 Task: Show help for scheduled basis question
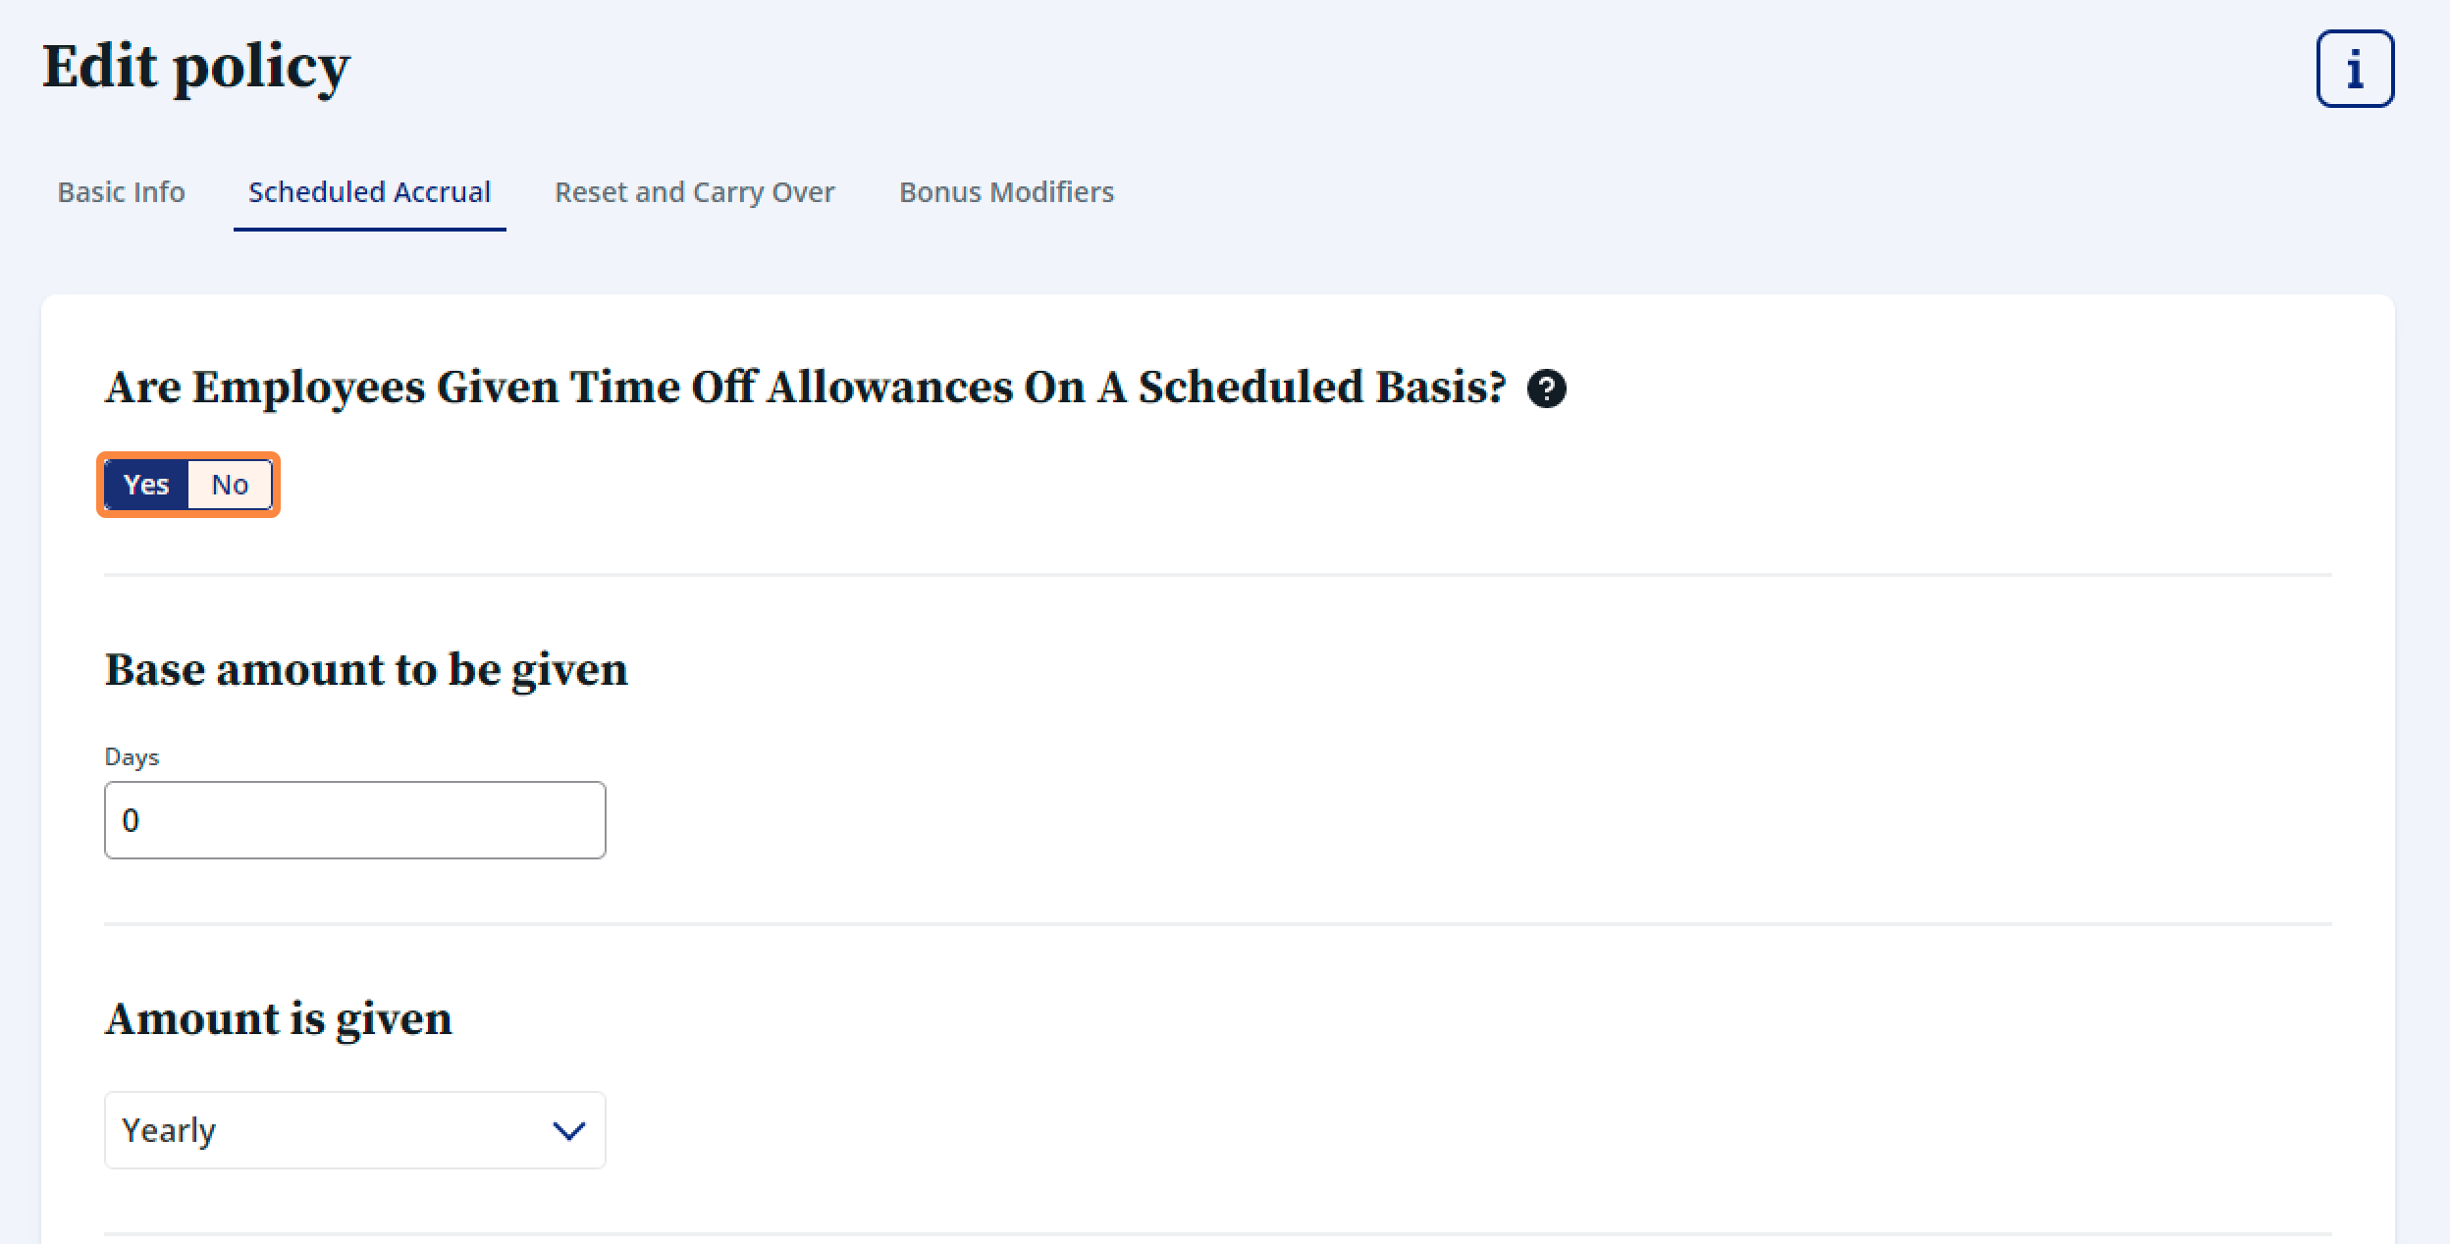(1546, 389)
